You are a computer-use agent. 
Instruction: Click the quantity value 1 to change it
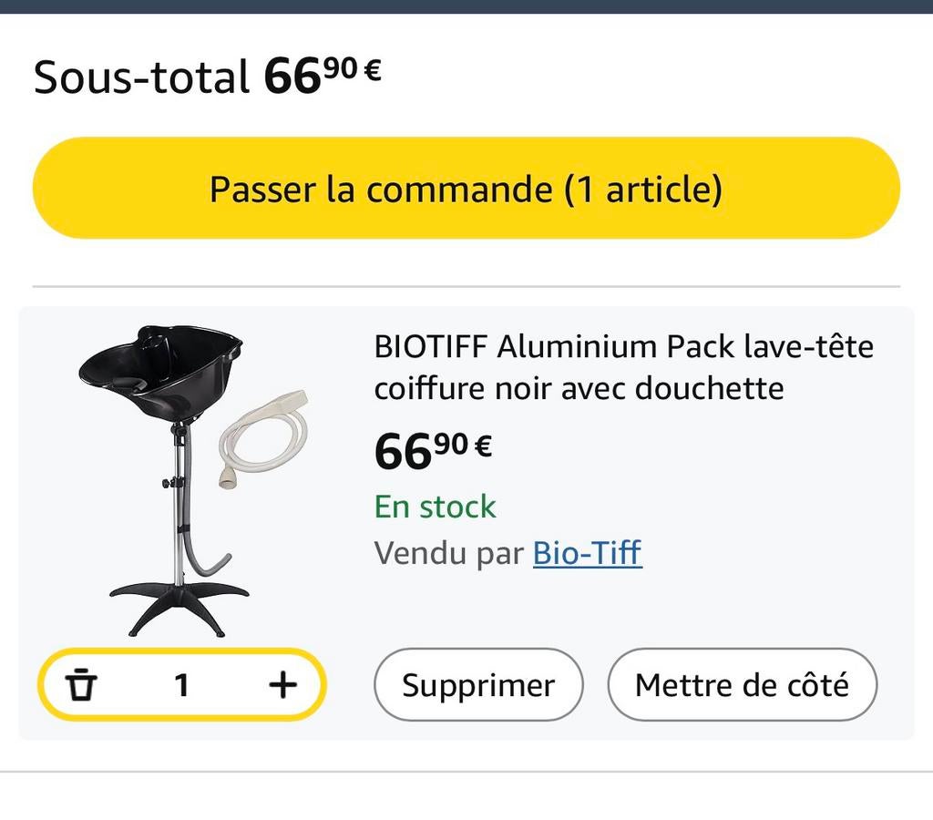[x=181, y=684]
